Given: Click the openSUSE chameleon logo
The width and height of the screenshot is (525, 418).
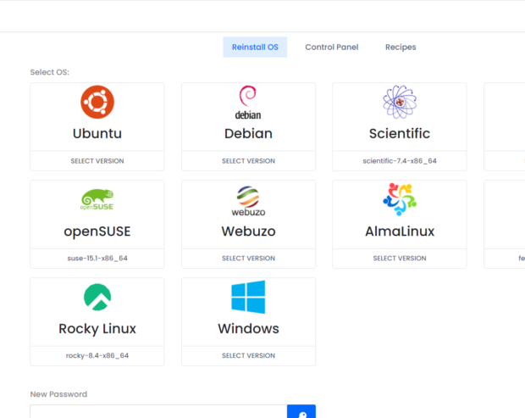Looking at the screenshot, I should (x=97, y=200).
